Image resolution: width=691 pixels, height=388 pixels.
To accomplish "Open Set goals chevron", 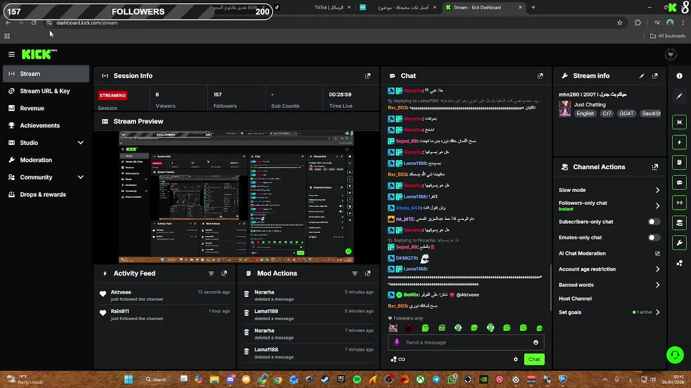I will coord(658,313).
